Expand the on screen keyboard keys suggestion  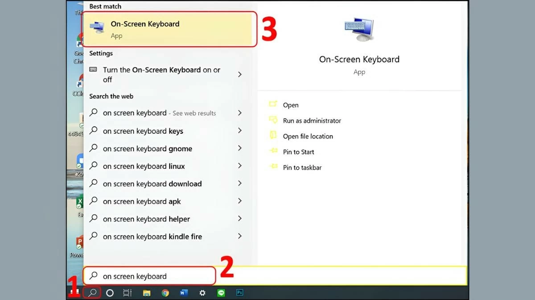pyautogui.click(x=143, y=131)
